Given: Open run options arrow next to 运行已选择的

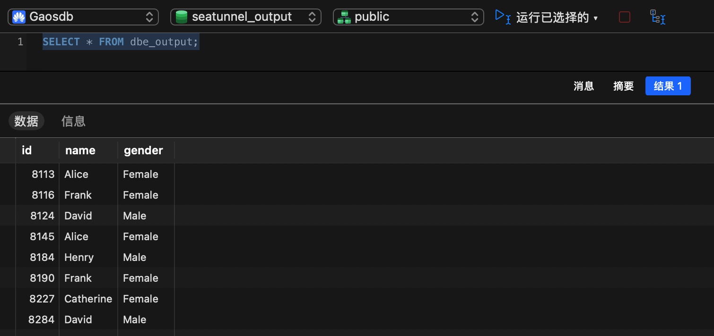Looking at the screenshot, I should pos(596,18).
